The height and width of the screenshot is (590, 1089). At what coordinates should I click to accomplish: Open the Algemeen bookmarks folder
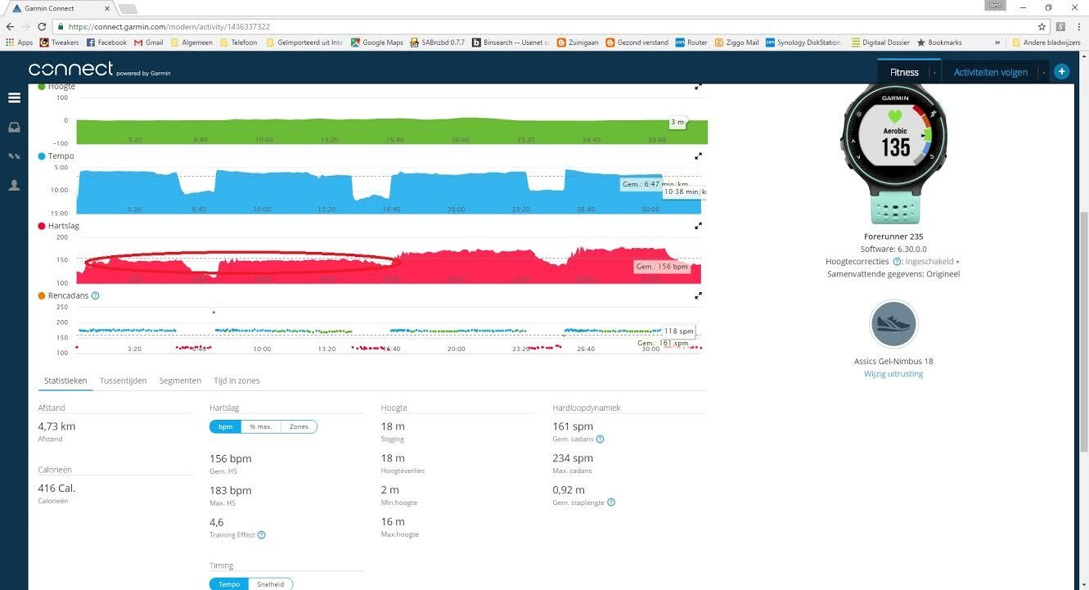coord(191,43)
